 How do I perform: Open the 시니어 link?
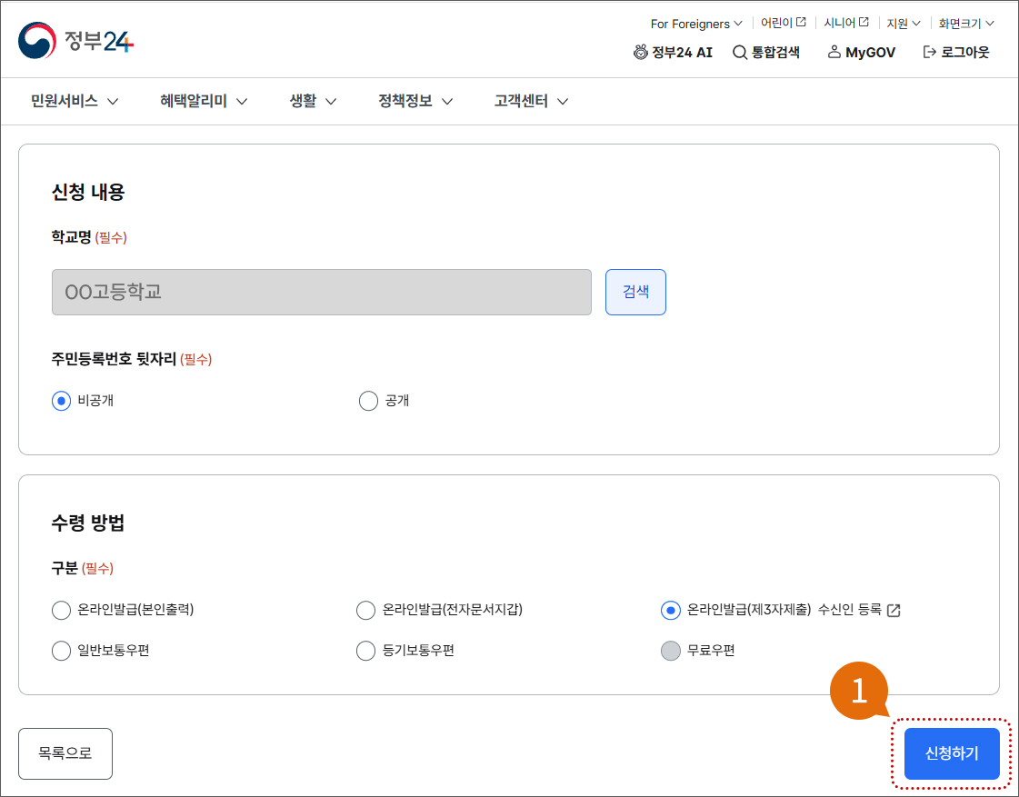pyautogui.click(x=840, y=23)
